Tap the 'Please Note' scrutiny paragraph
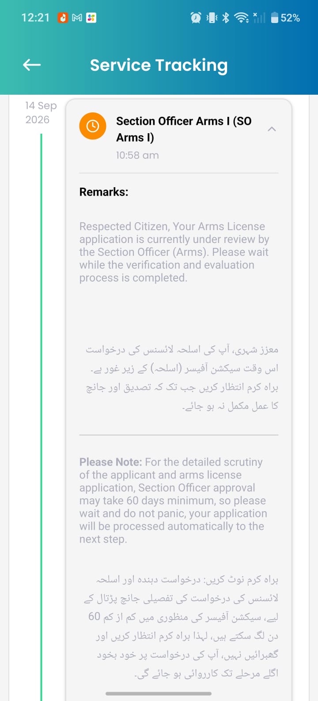This screenshot has height=701, width=318. (173, 501)
